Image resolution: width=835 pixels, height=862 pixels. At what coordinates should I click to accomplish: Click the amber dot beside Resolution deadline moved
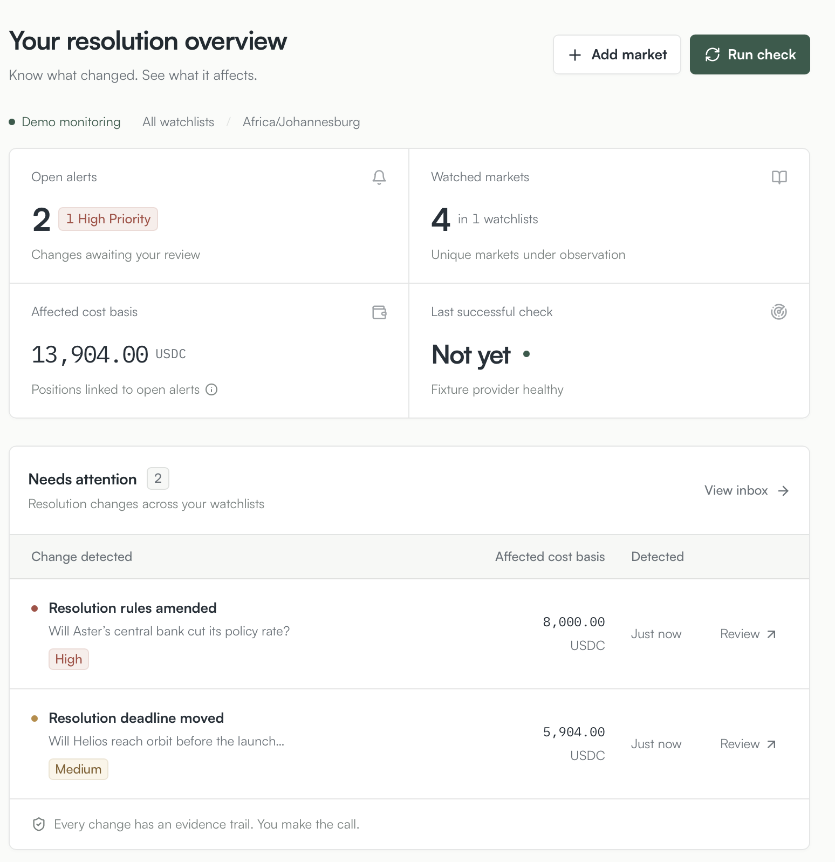(x=35, y=719)
